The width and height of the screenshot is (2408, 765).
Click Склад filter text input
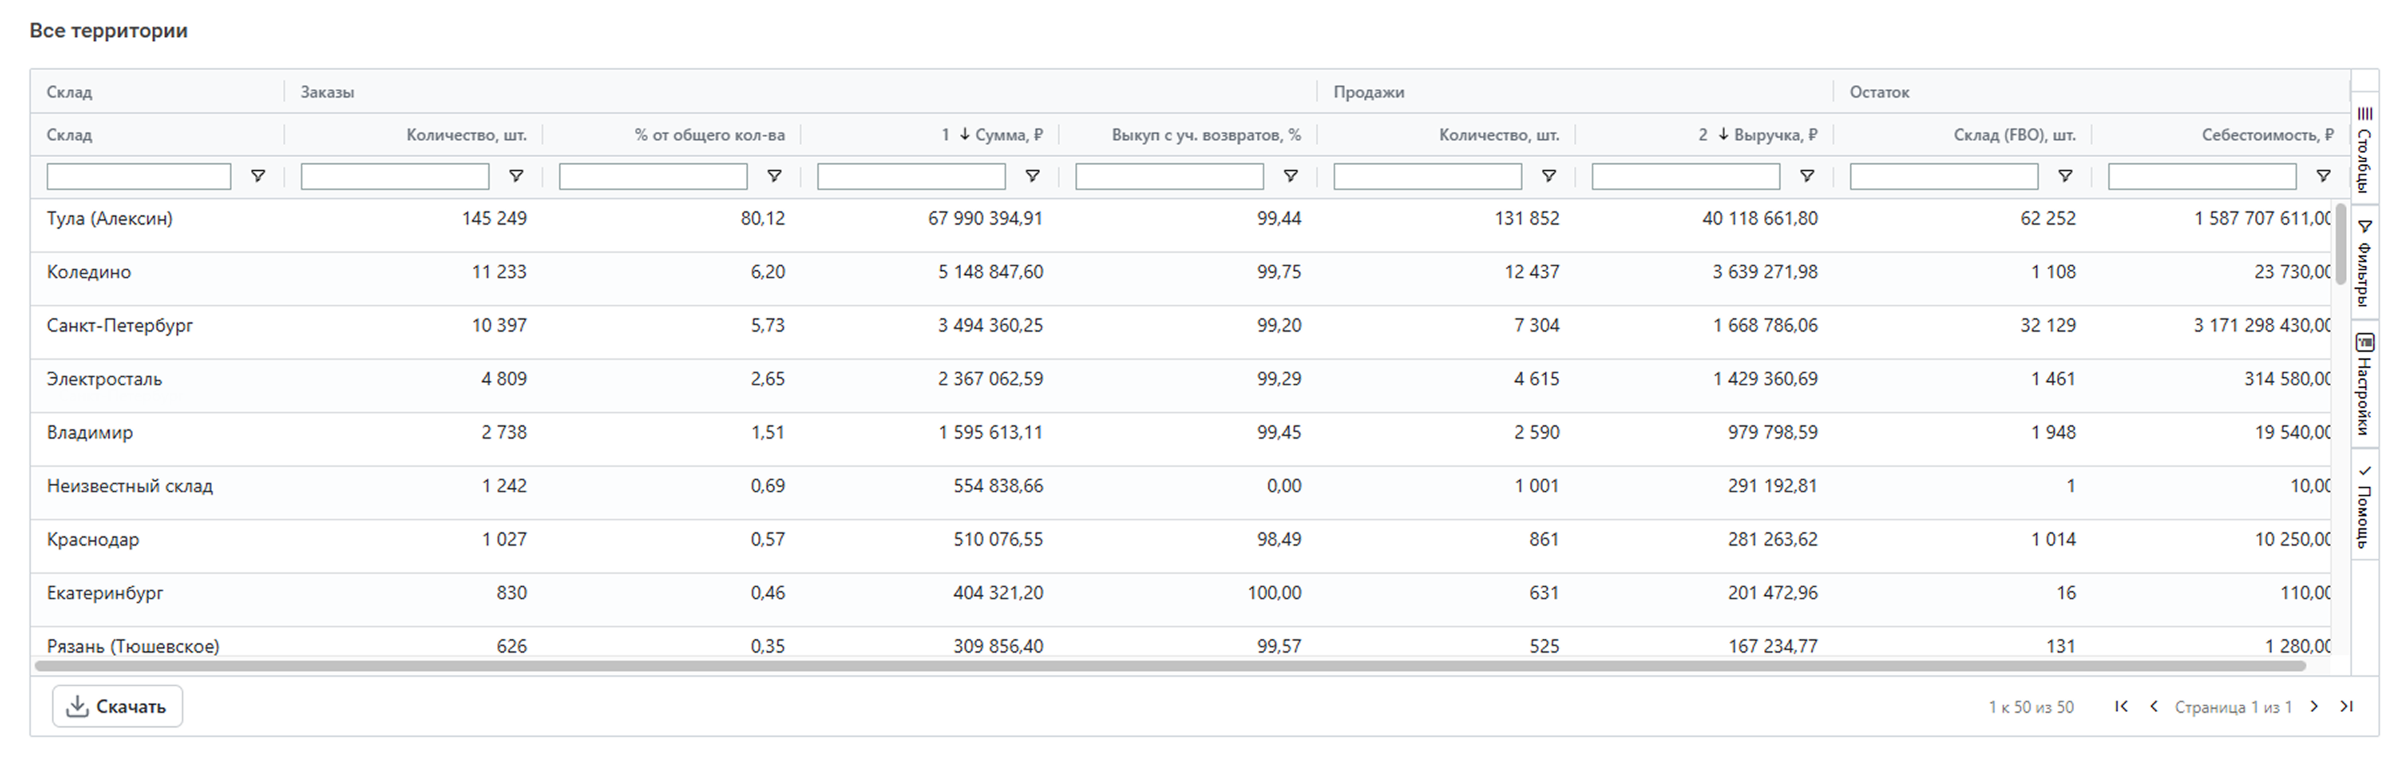[138, 176]
